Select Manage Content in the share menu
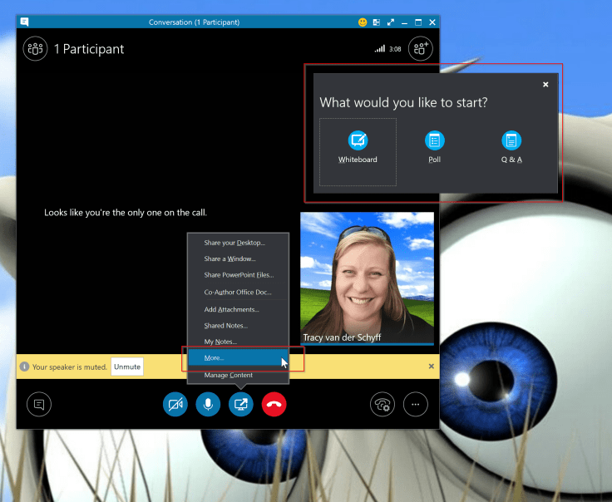The height and width of the screenshot is (502, 612). tap(229, 376)
